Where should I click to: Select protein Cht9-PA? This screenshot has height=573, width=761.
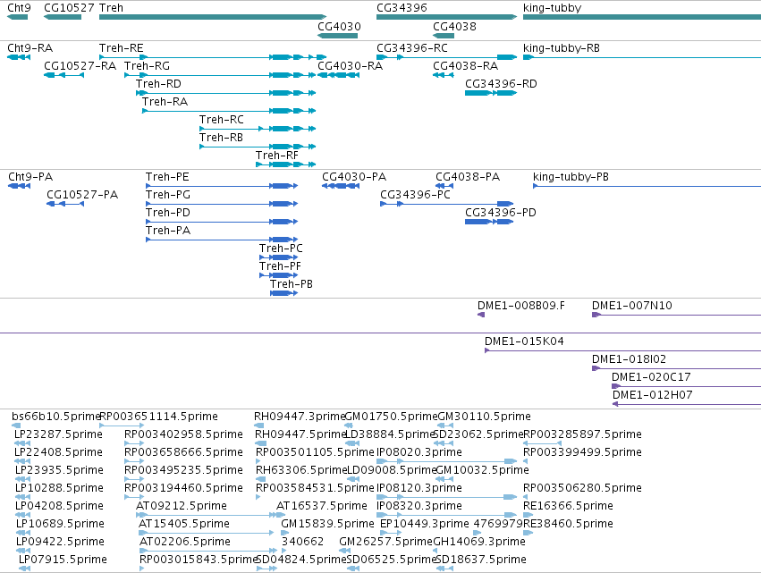click(x=20, y=186)
